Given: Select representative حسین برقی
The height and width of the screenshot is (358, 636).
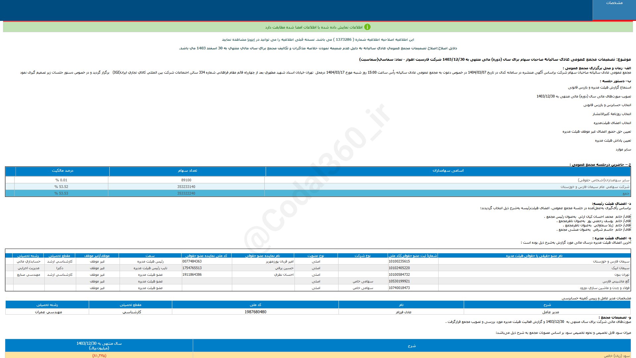Looking at the screenshot, I should pos(284,268).
